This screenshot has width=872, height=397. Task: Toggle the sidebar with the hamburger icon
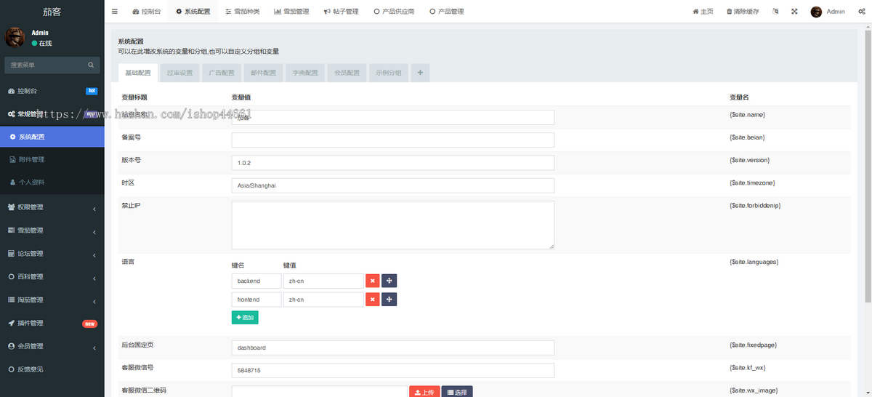[115, 12]
